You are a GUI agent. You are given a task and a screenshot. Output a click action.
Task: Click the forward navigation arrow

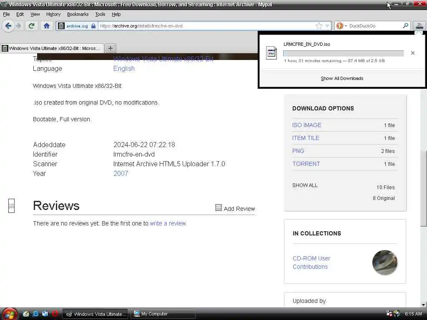(18, 26)
